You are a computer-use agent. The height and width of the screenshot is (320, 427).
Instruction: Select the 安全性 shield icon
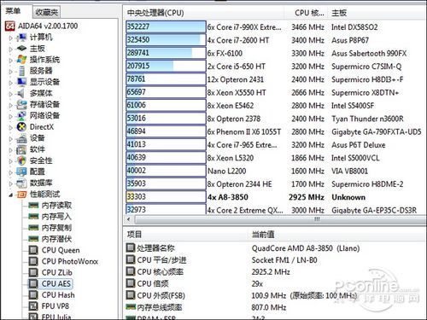(21, 160)
